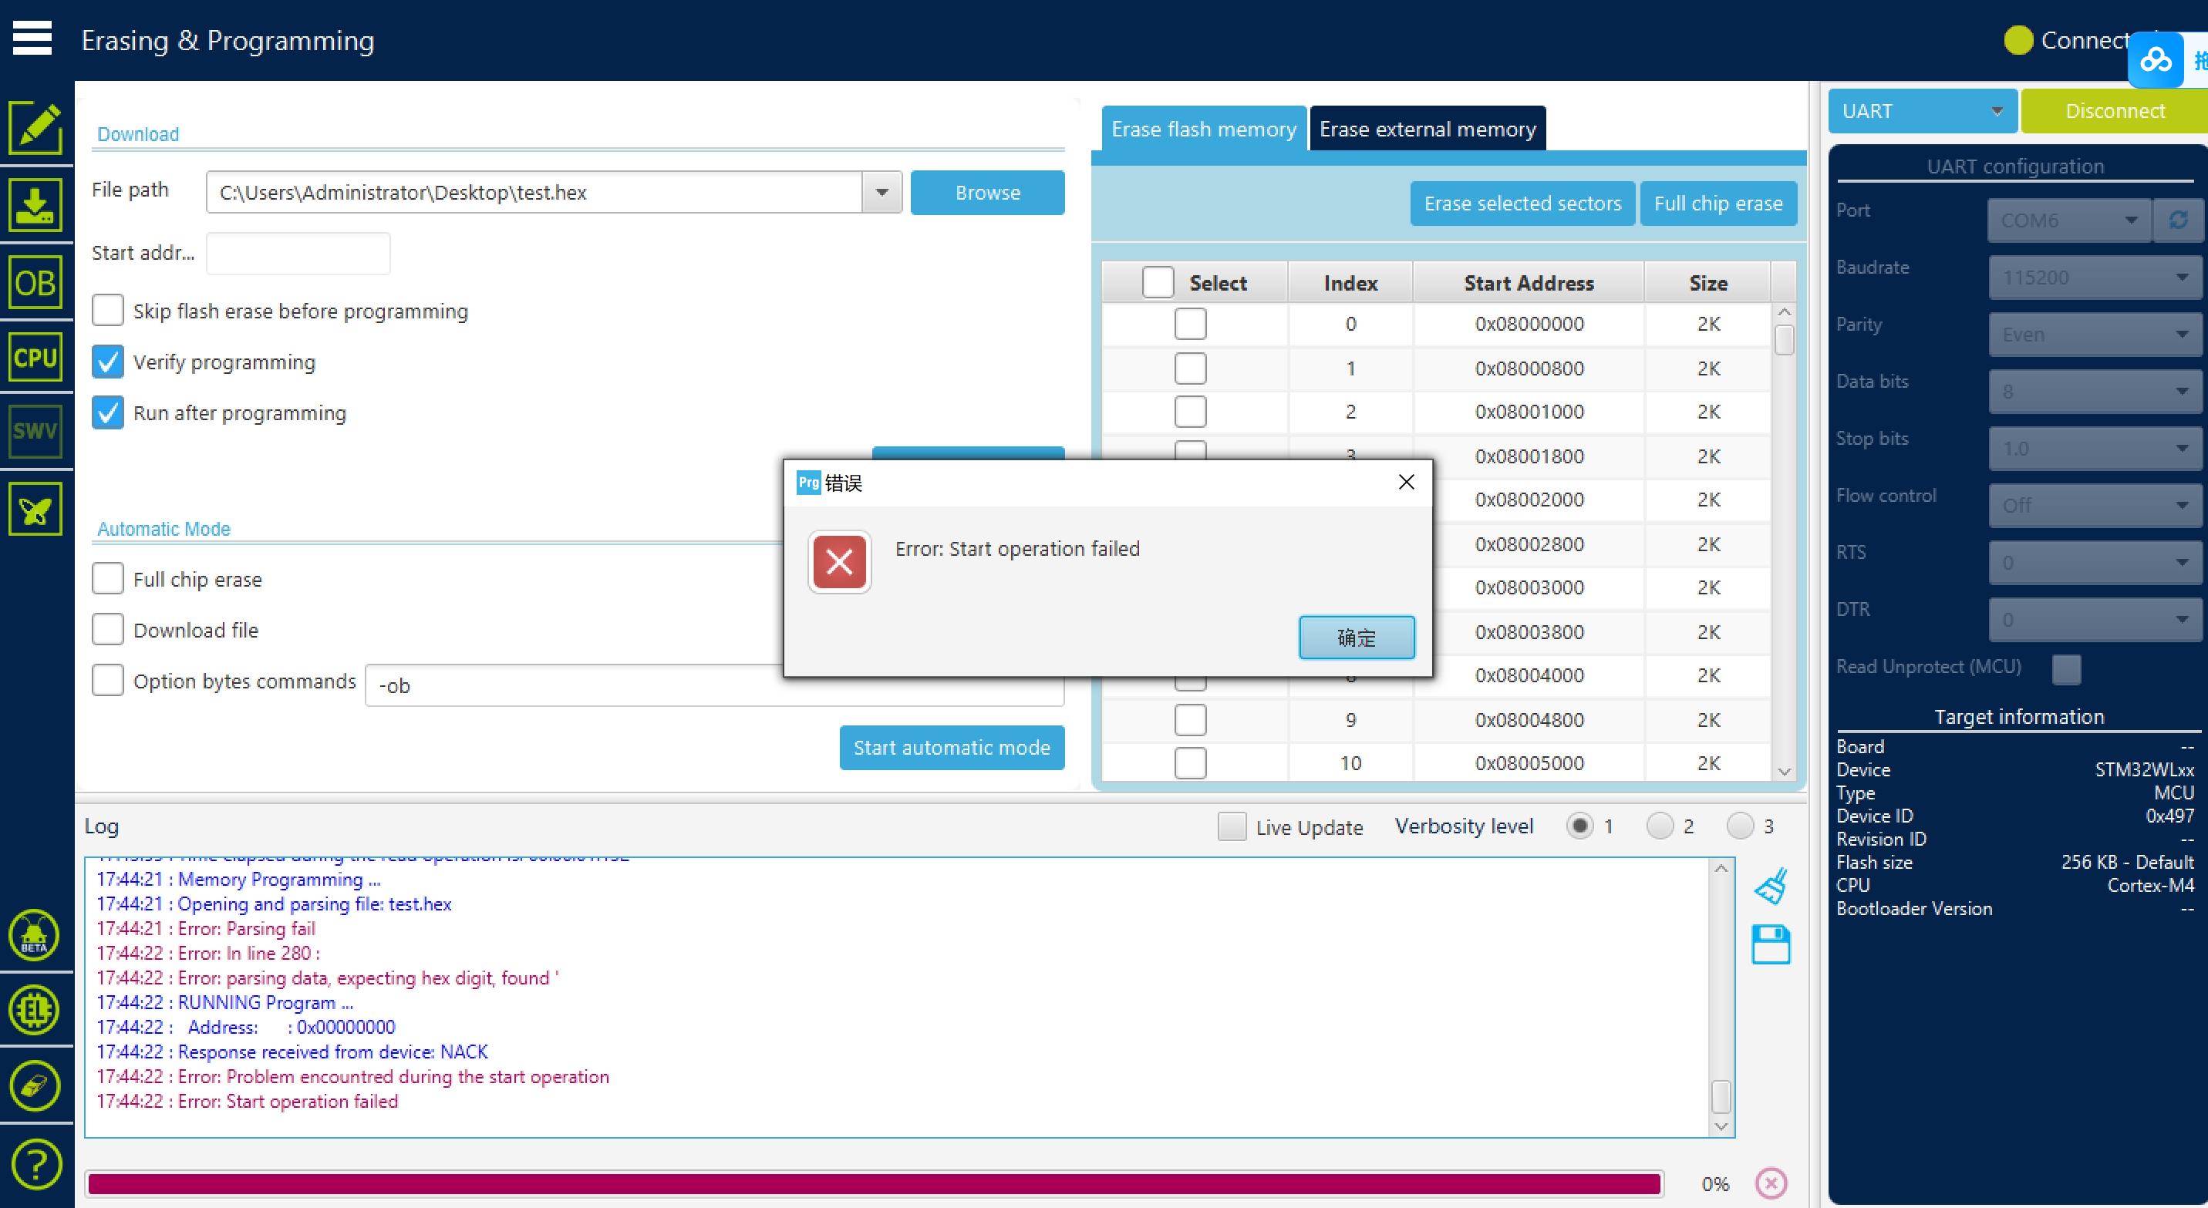Expand the Parity Even dropdown

tap(2095, 334)
